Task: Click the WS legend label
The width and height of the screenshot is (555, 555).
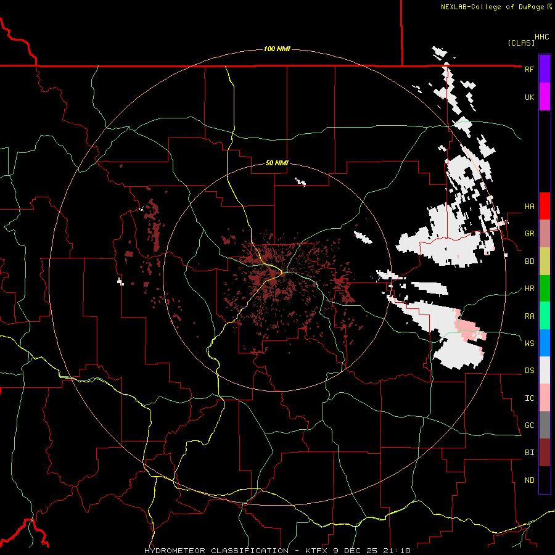Action: click(x=529, y=343)
